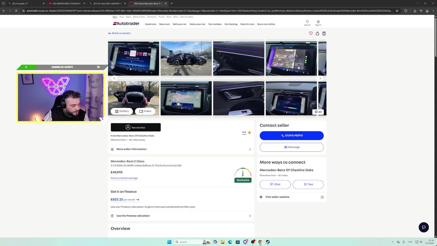The image size is (437, 246).
Task: Open a new browser tab
Action: click(172, 3)
